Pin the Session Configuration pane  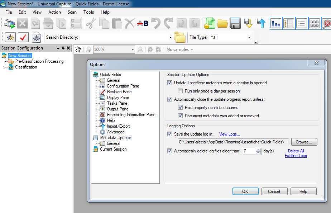[63, 48]
